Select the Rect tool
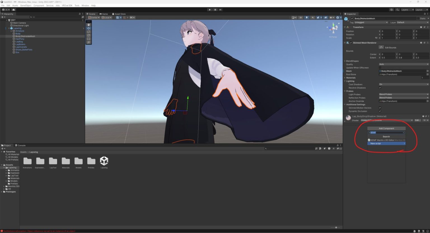Screen dimensions: 430x233 click(88, 39)
